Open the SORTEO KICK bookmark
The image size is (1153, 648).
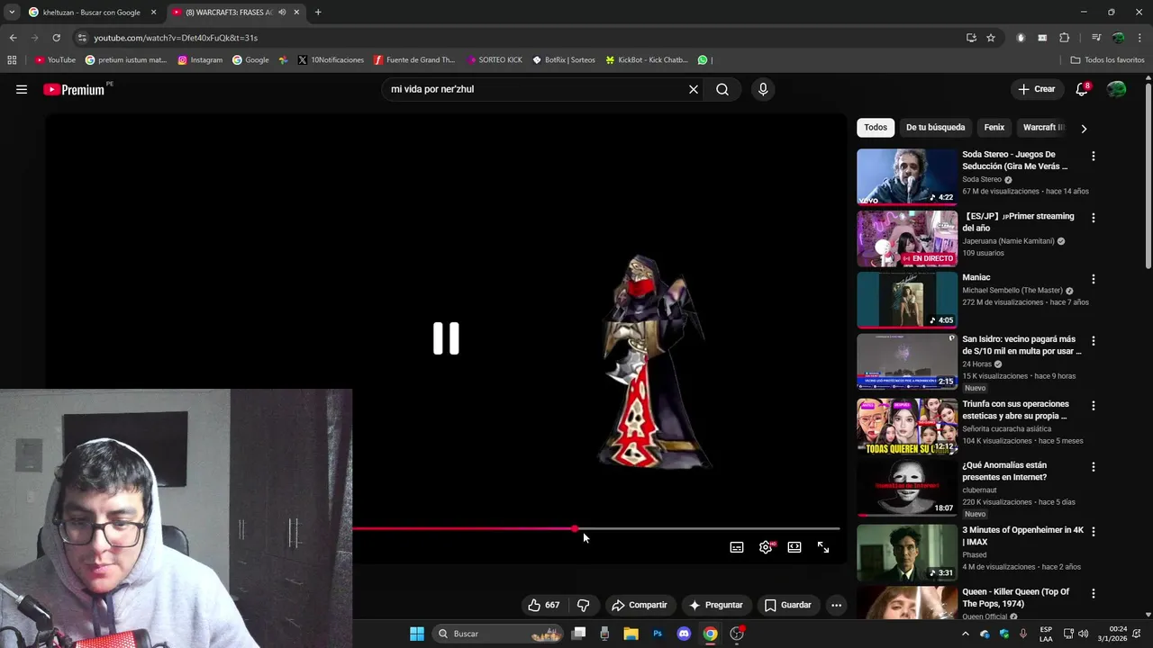click(x=495, y=60)
